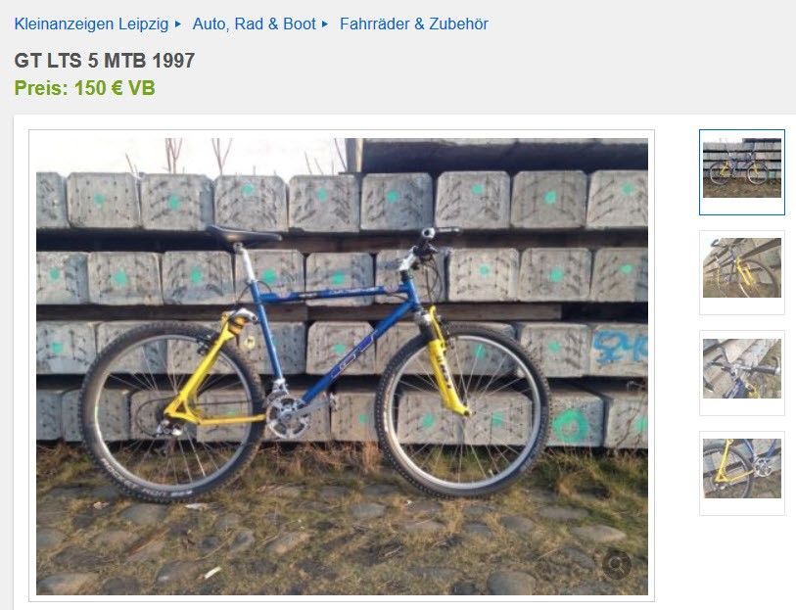The width and height of the screenshot is (796, 610).
Task: Click the blue graffiti on the concrete block
Action: click(x=620, y=347)
